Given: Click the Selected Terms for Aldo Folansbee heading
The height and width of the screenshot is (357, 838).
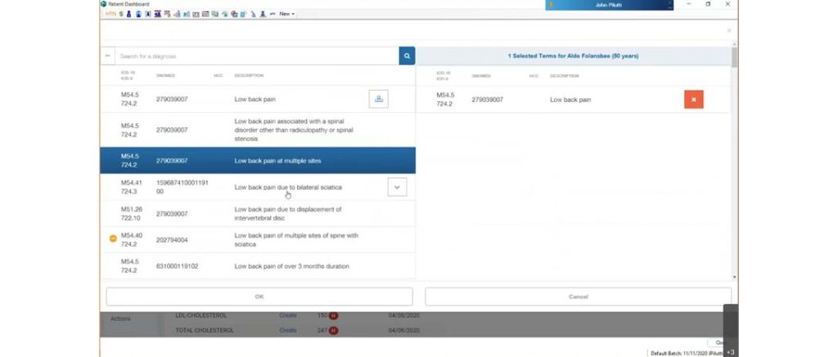Looking at the screenshot, I should [x=573, y=56].
